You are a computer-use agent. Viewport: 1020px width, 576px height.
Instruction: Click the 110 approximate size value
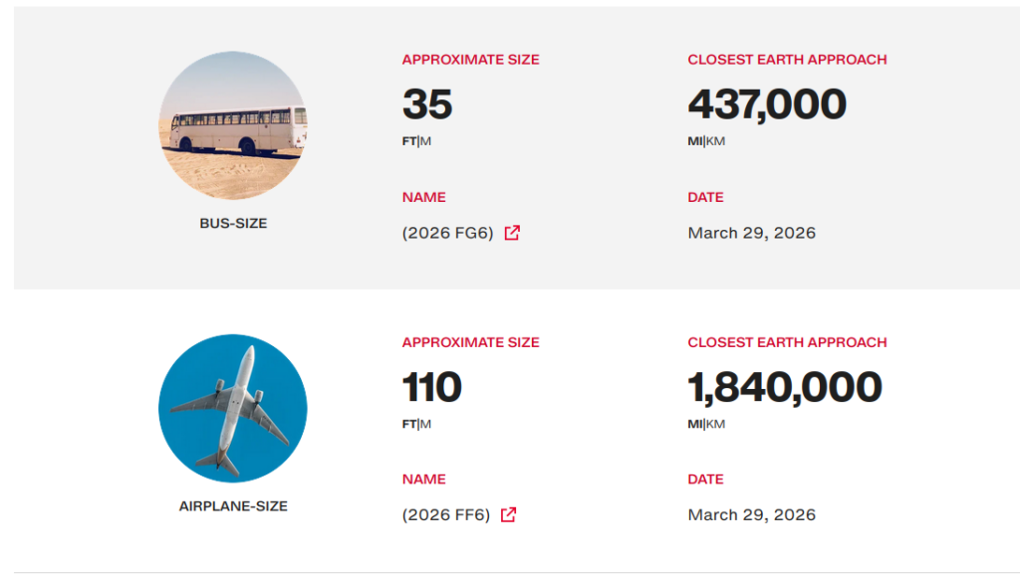click(x=431, y=387)
